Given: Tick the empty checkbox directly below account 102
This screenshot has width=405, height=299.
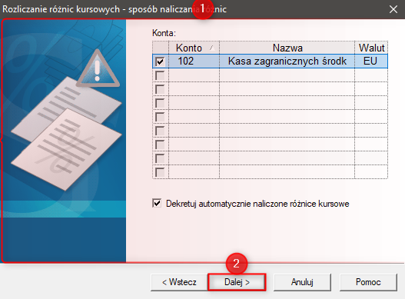Looking at the screenshot, I should click(x=160, y=75).
